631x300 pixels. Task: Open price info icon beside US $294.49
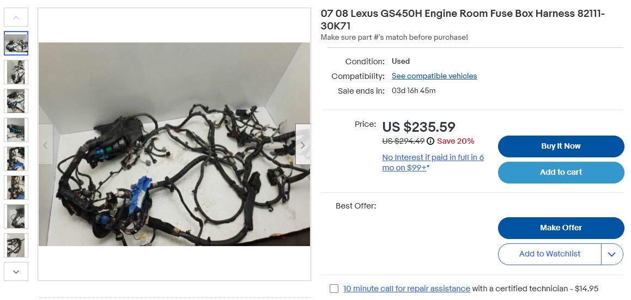point(430,141)
